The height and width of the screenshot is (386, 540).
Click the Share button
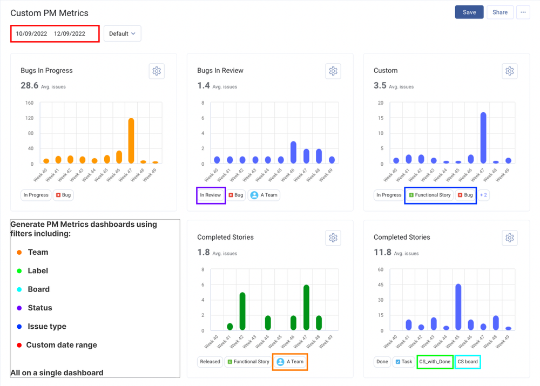pyautogui.click(x=500, y=12)
